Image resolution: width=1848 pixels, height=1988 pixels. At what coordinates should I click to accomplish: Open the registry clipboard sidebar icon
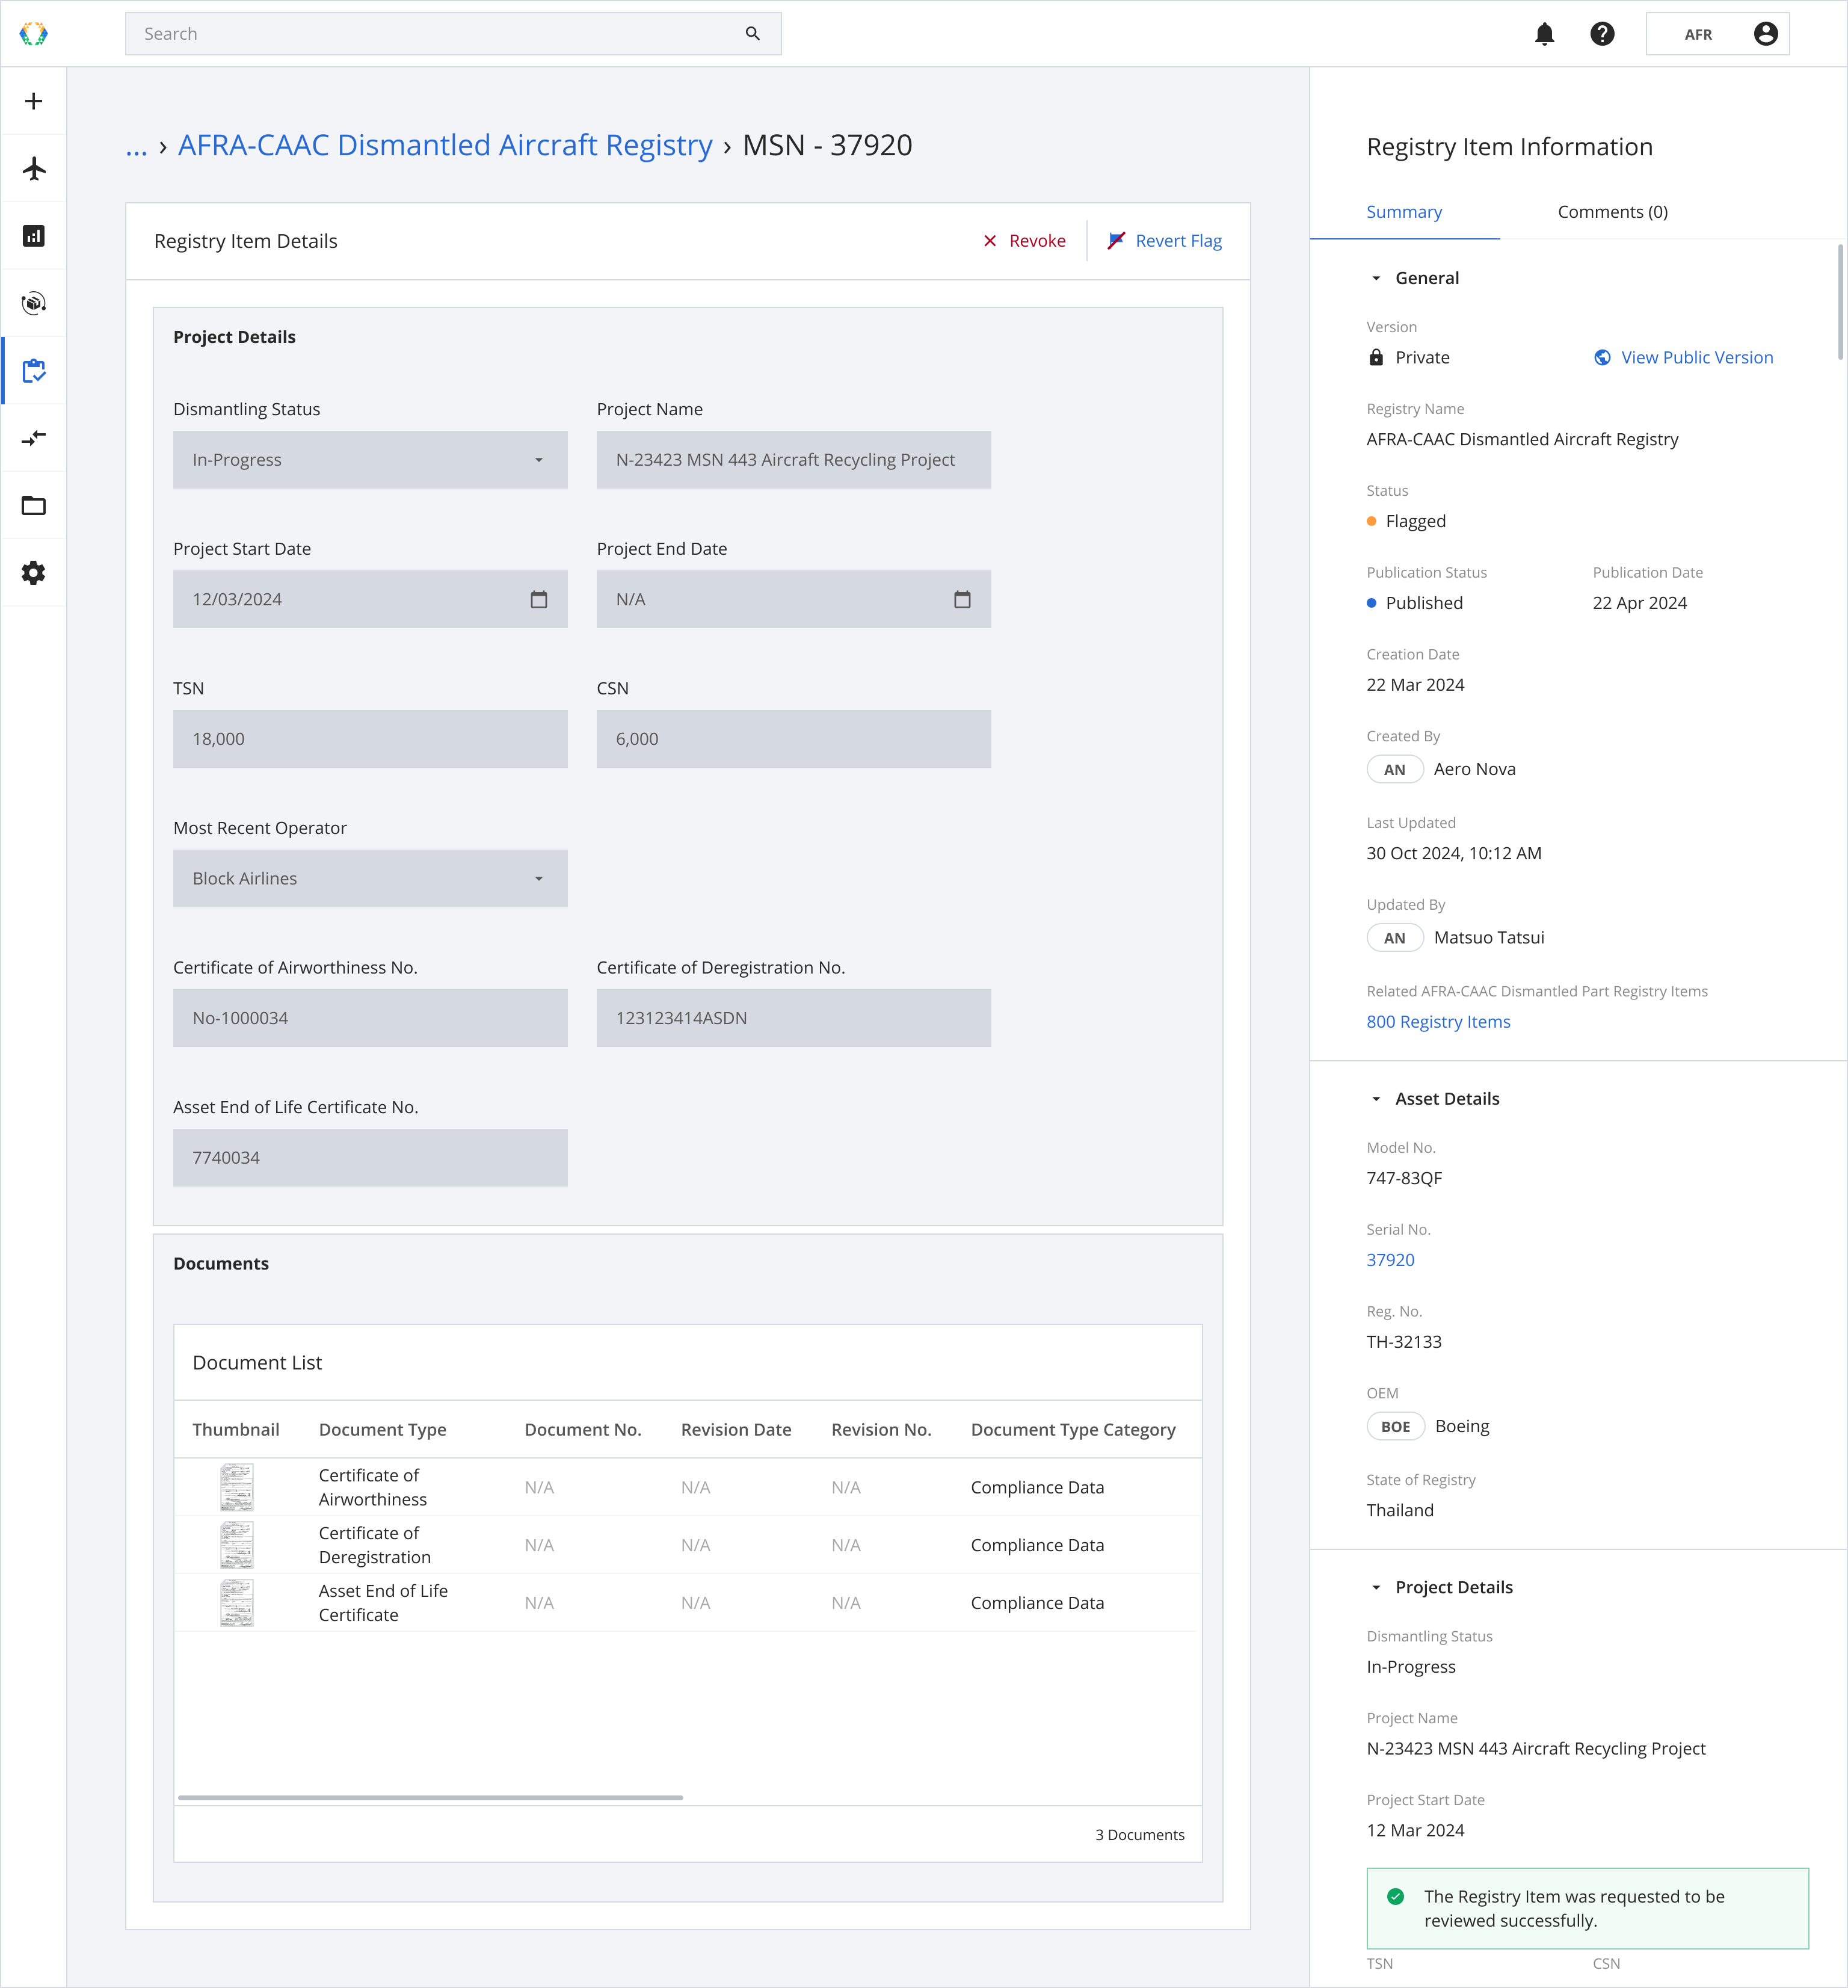34,371
